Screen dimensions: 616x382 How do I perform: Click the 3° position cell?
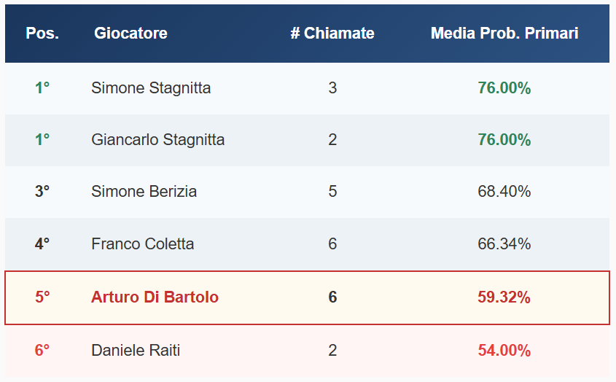(x=42, y=192)
